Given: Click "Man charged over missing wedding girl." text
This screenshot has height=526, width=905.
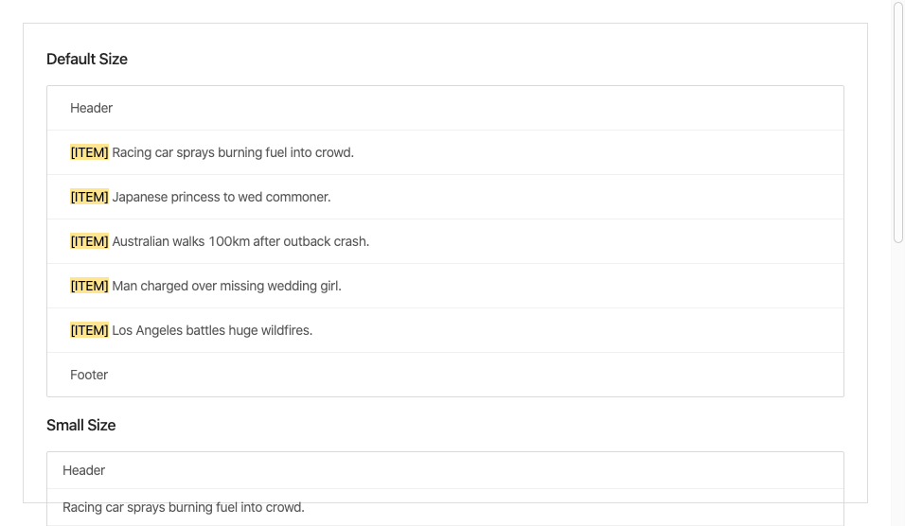Looking at the screenshot, I should pyautogui.click(x=226, y=286).
